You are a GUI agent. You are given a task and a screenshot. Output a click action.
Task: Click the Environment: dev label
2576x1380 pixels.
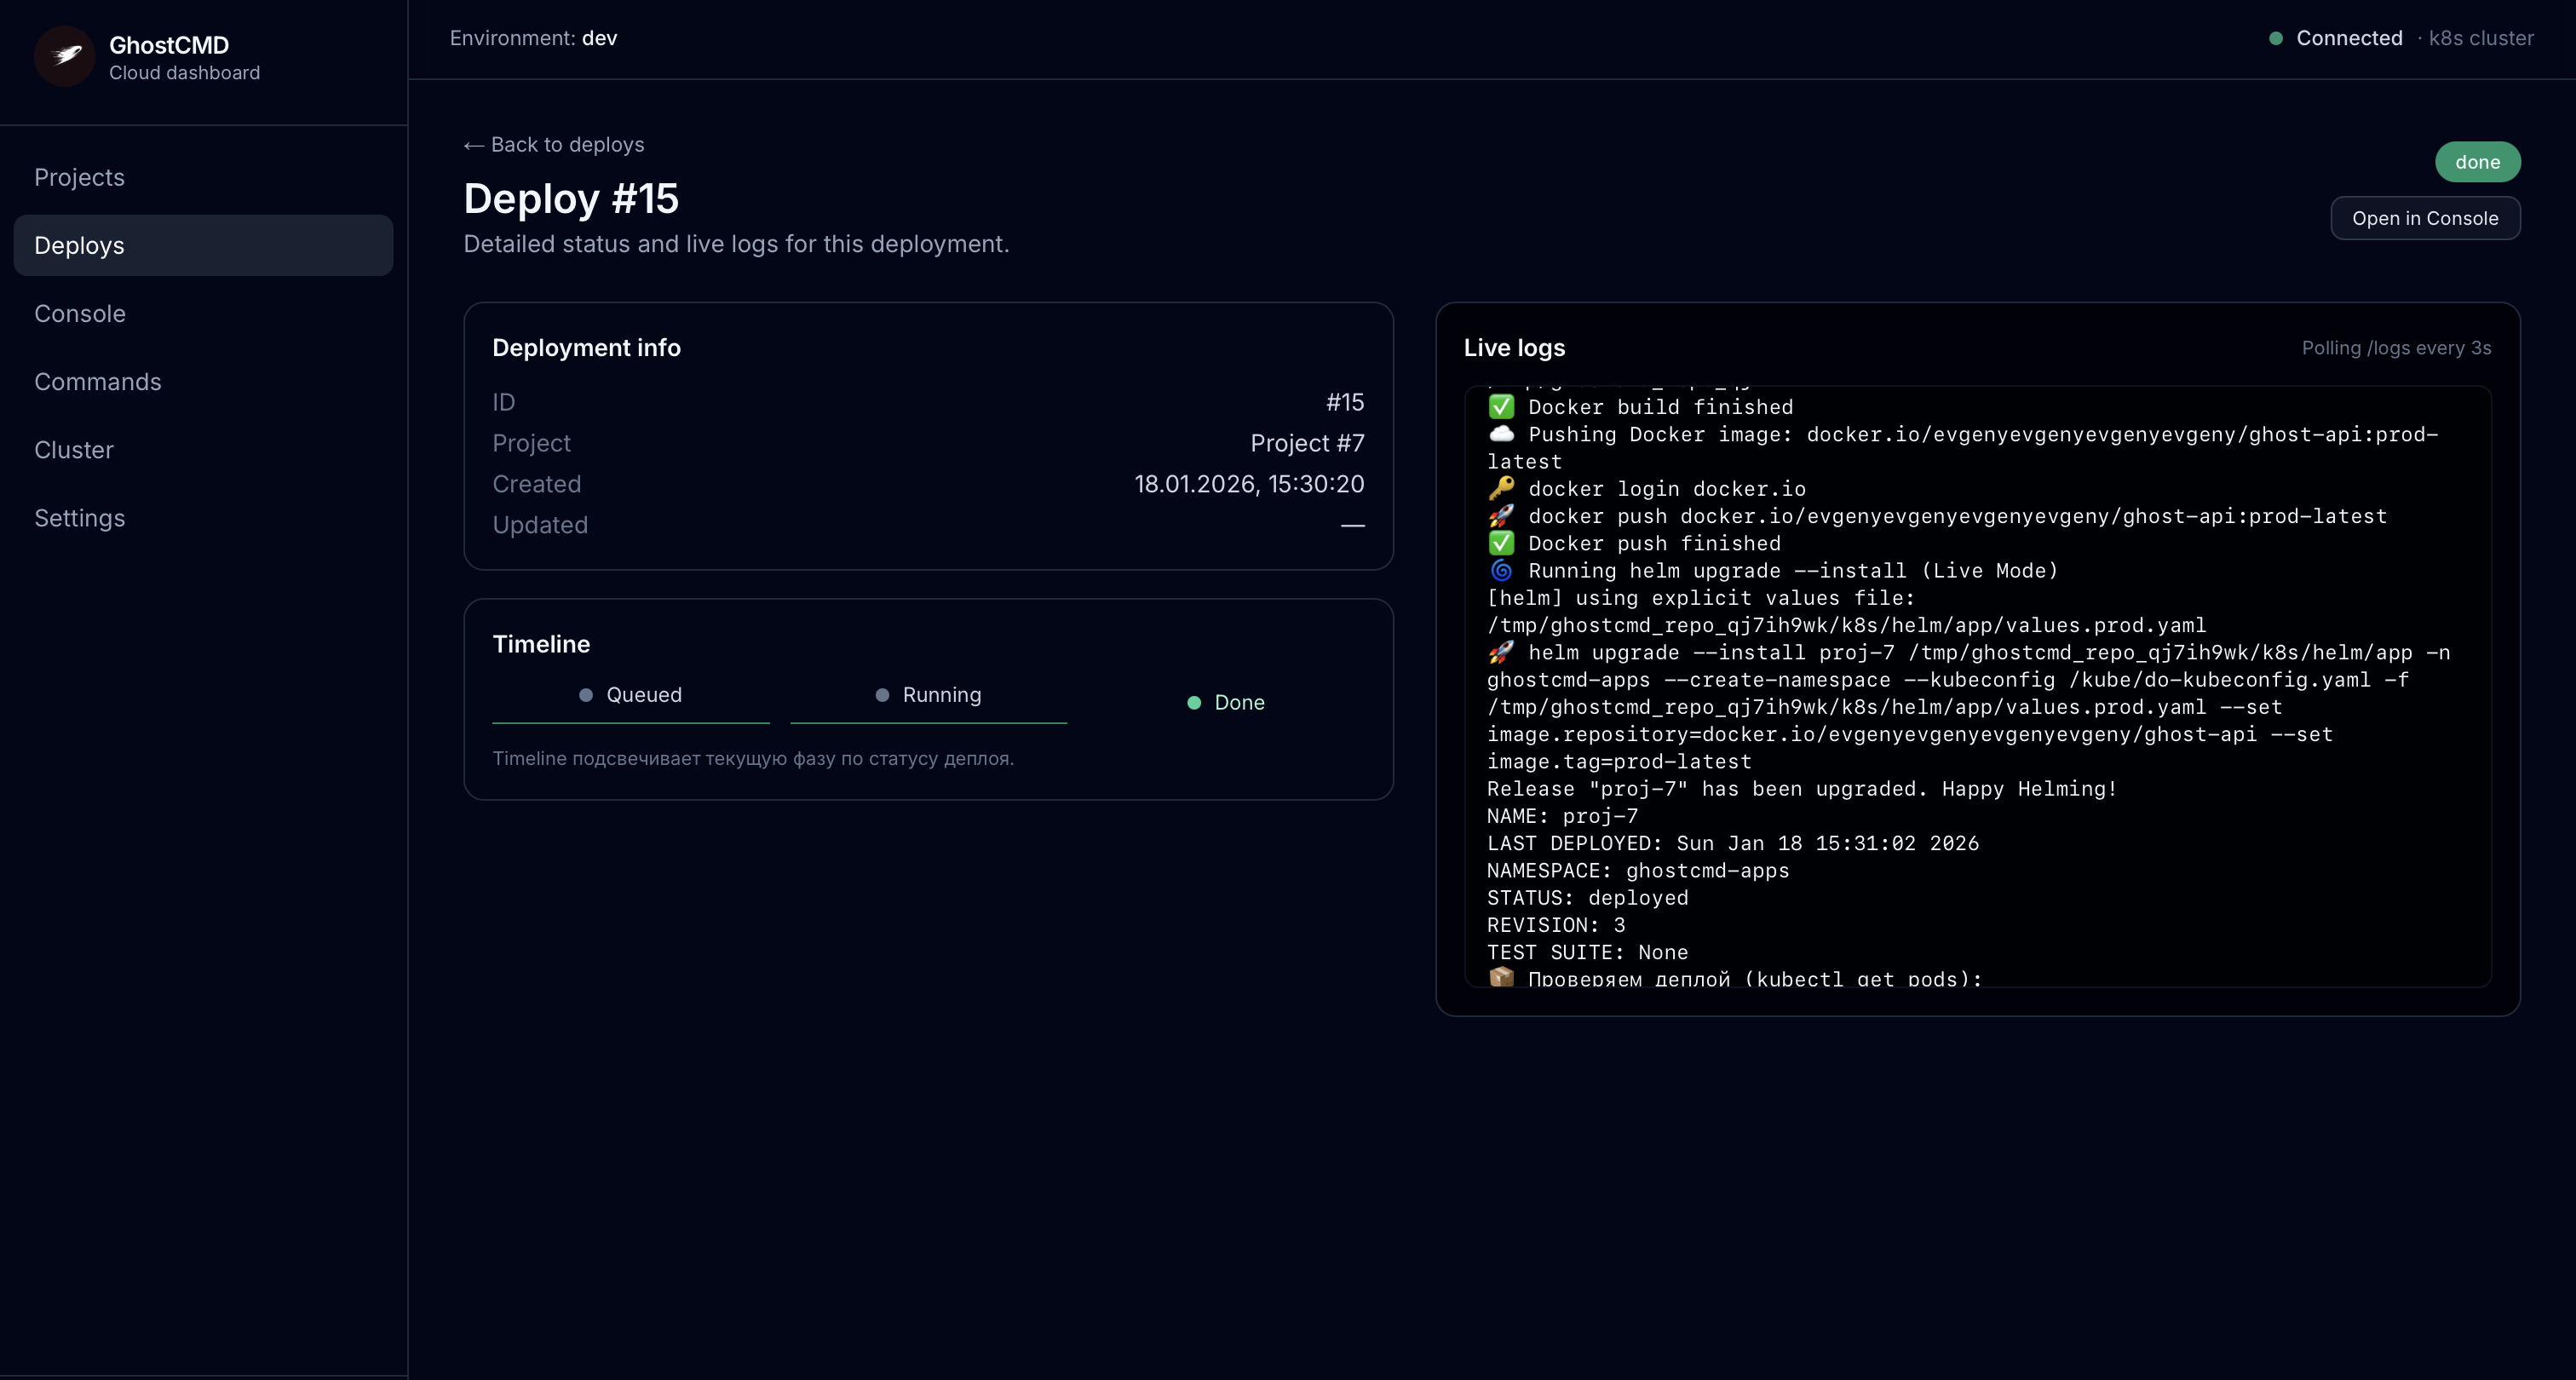(532, 38)
